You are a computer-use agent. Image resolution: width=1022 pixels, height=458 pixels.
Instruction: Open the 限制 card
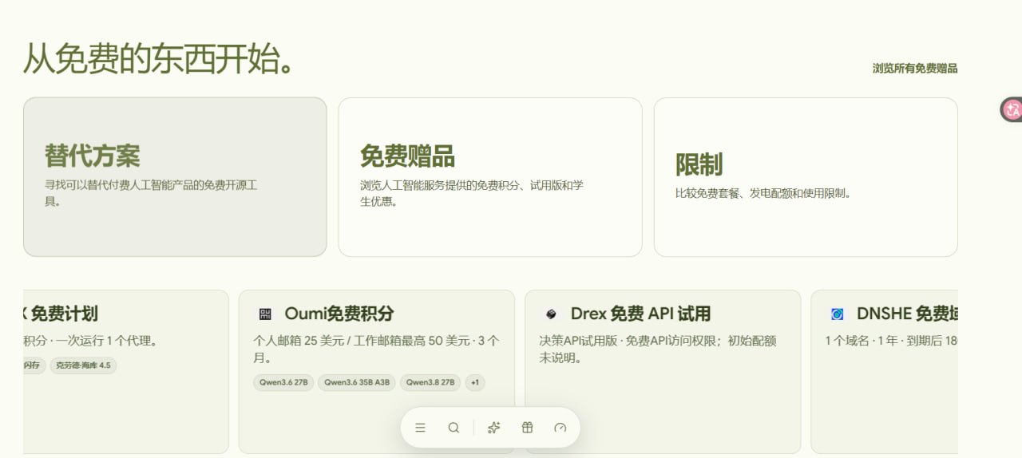pos(806,177)
